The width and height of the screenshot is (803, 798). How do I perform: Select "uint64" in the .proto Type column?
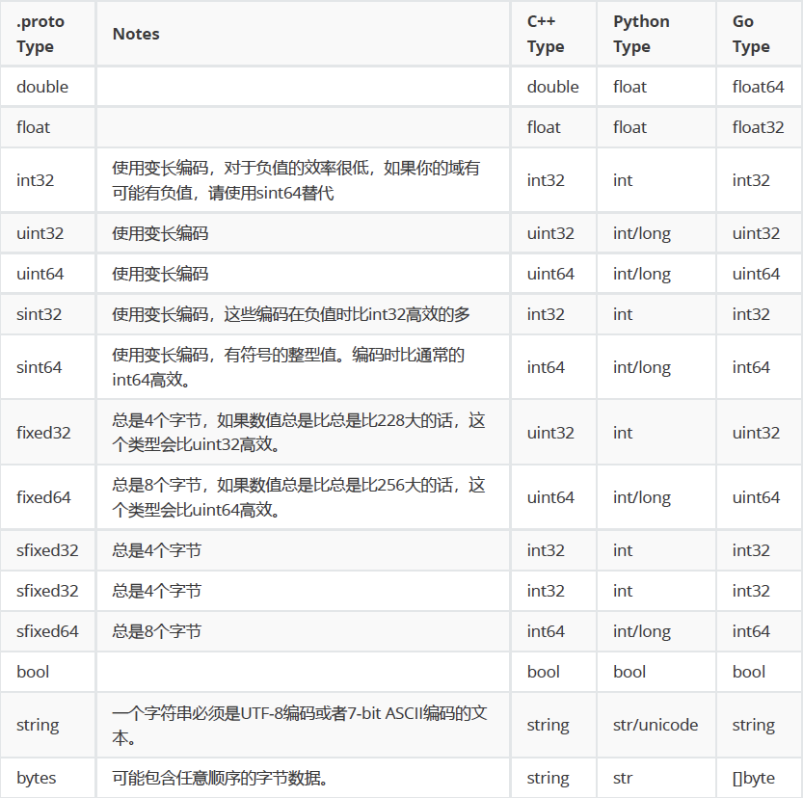click(x=40, y=274)
